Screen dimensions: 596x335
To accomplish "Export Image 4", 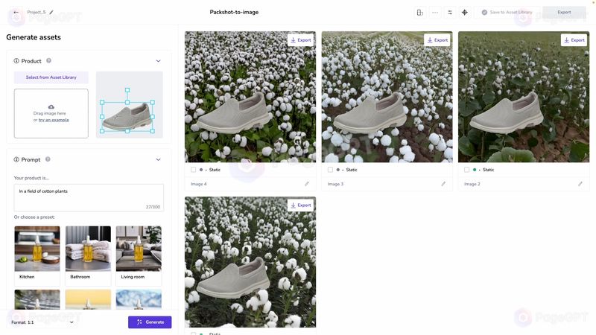I will tap(301, 40).
